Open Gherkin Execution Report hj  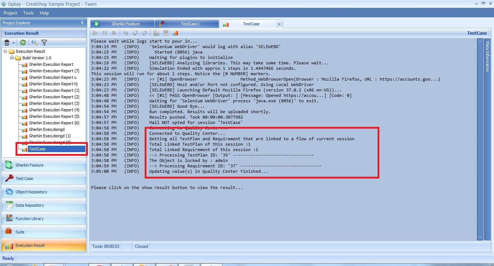(53, 84)
